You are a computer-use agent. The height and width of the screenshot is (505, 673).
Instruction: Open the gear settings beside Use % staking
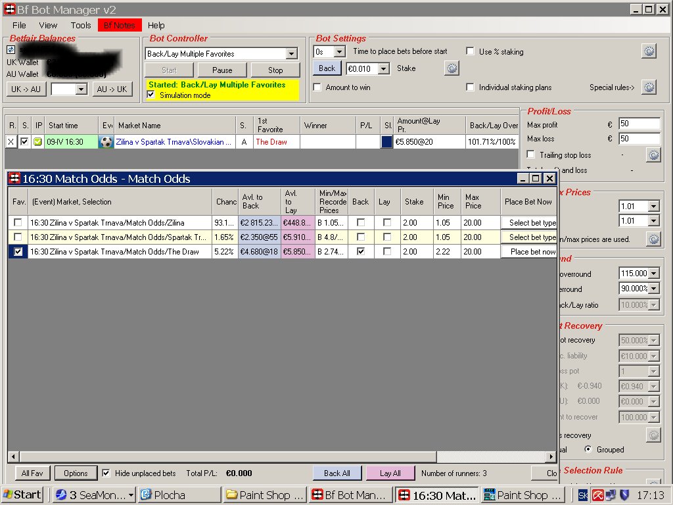coord(649,51)
